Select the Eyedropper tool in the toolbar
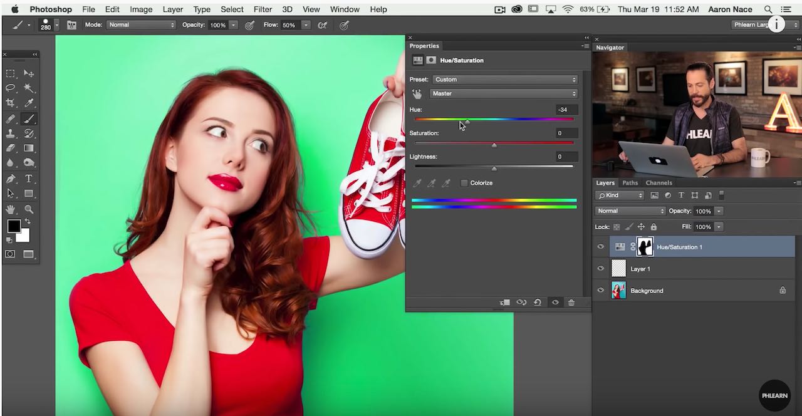Image resolution: width=802 pixels, height=416 pixels. point(29,103)
